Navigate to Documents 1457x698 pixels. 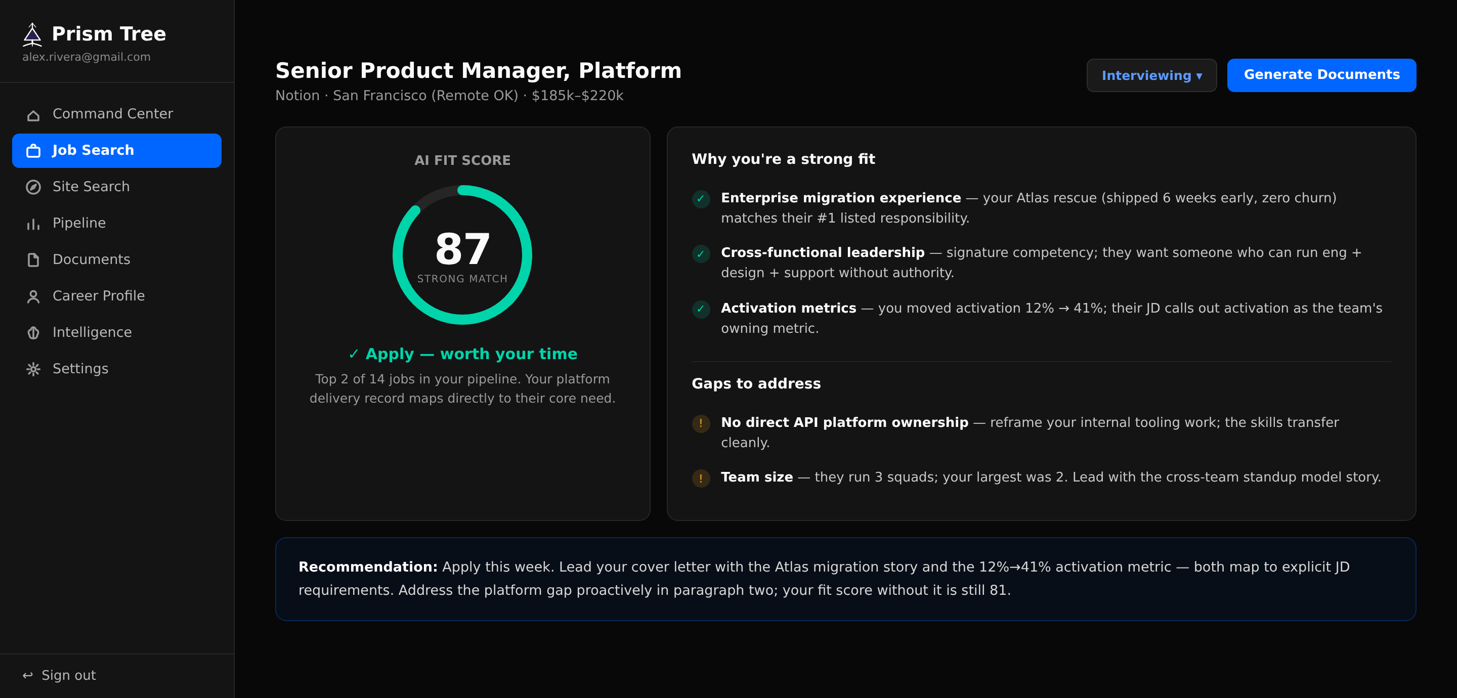click(x=116, y=259)
